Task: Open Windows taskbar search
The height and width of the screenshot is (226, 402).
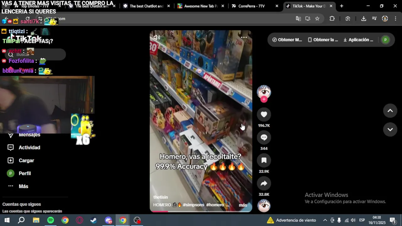Action: pos(21,220)
